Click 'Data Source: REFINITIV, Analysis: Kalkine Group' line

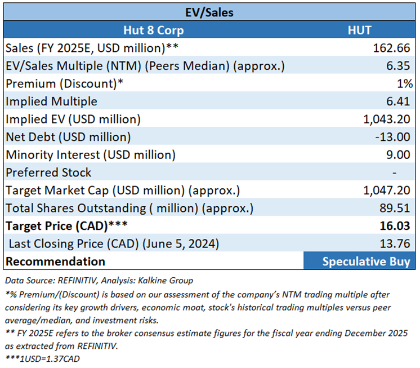coord(99,281)
